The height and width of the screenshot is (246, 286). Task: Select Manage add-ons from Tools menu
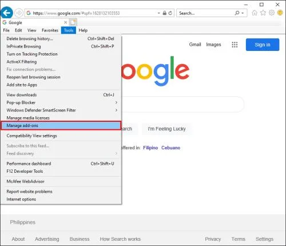click(x=61, y=125)
